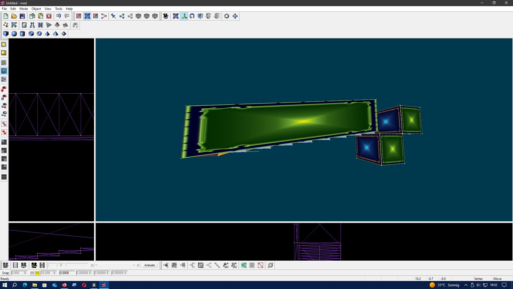Viewport: 513px width, 289px height.
Task: Click the magnet snap tool icon
Action: click(x=75, y=25)
